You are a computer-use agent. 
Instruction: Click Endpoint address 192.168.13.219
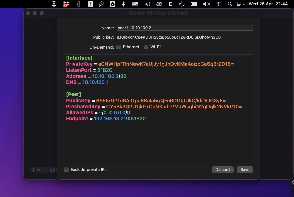112,119
